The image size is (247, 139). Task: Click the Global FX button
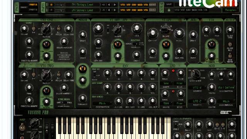[206, 10]
